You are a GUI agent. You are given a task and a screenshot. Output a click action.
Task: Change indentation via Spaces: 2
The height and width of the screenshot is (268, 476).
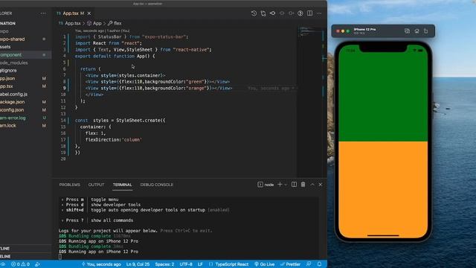164,264
